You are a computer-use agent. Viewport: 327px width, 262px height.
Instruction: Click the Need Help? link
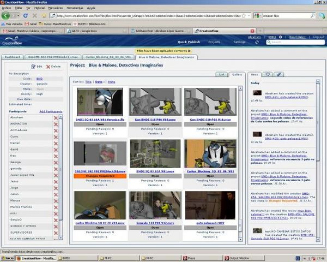[x=297, y=37]
